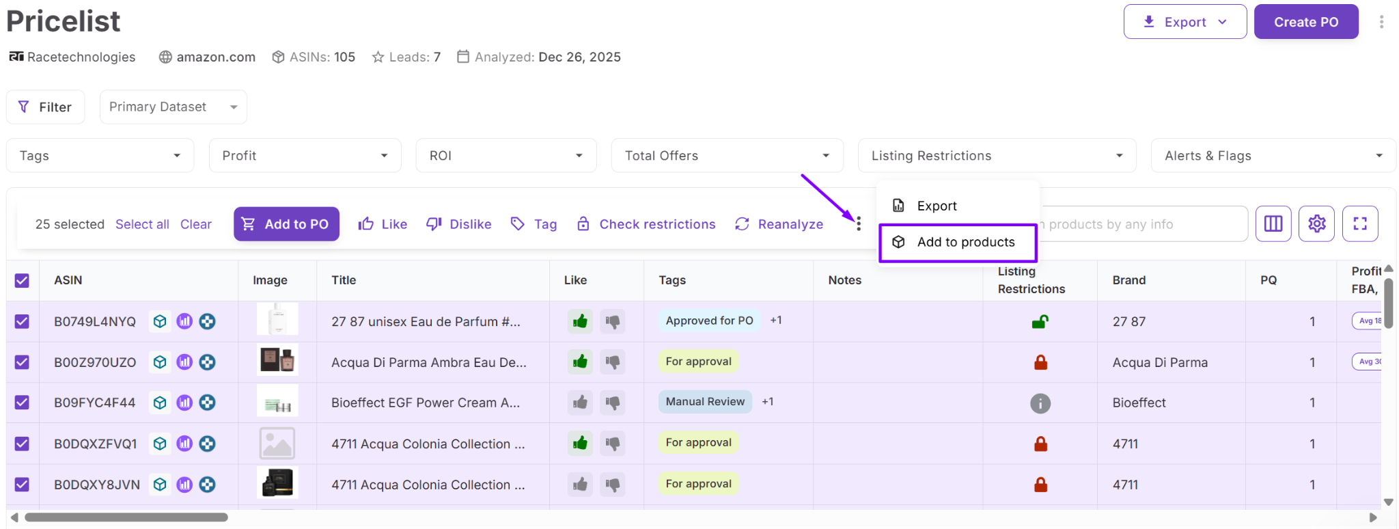This screenshot has height=529, width=1399.
Task: Click the vertical table scrollbar thumb
Action: [1389, 303]
